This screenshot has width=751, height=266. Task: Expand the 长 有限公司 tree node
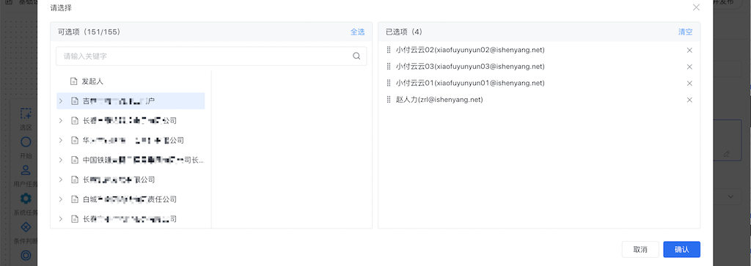61,180
